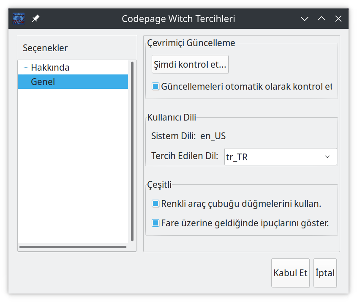The height and width of the screenshot is (302, 357).
Task: Confirm settings with Kabul Et
Action: pos(290,273)
